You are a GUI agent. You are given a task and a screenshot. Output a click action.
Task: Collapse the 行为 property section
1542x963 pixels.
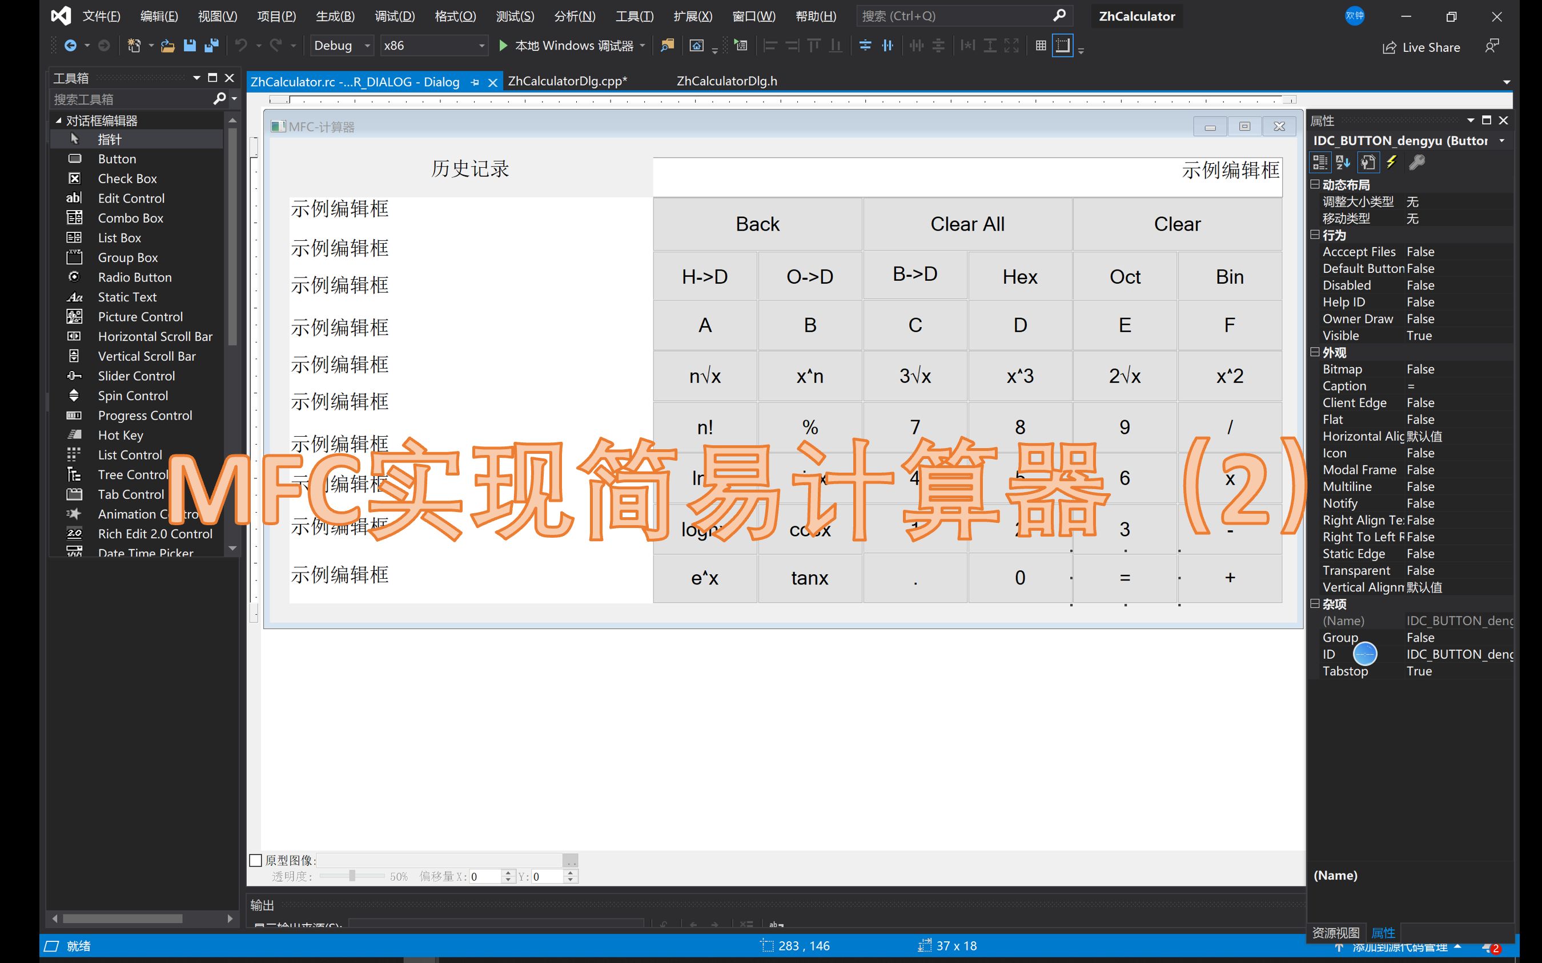[x=1315, y=235]
